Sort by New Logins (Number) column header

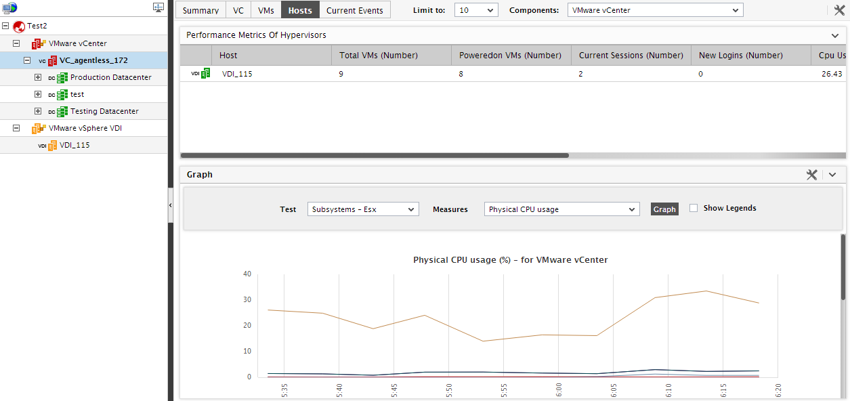click(x=750, y=56)
